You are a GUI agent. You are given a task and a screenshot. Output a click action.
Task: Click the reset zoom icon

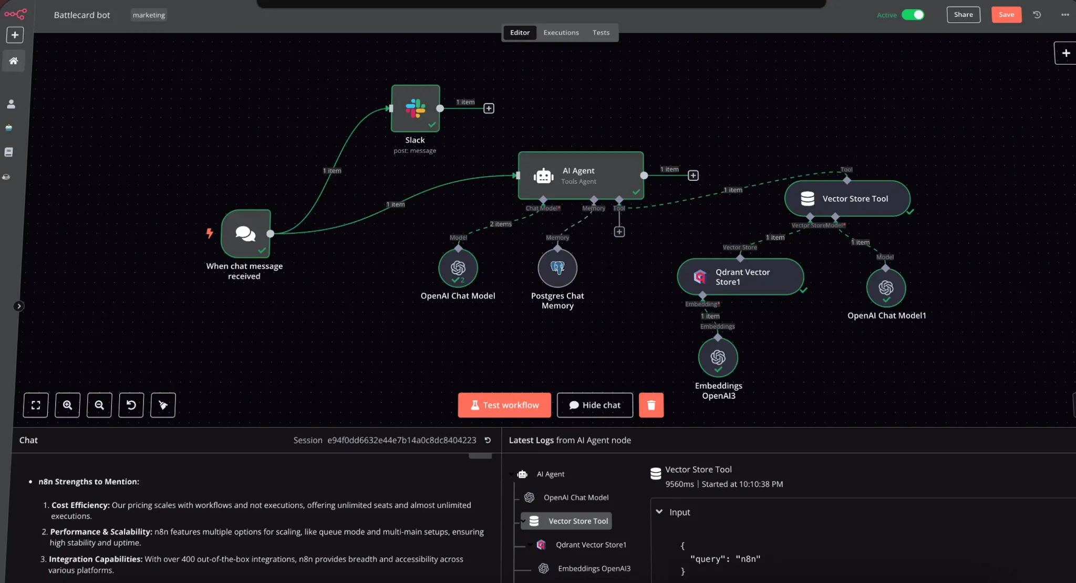131,405
